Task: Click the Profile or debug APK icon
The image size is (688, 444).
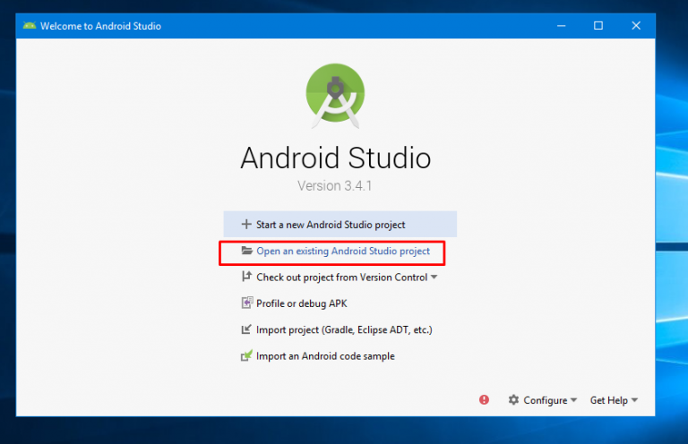Action: (247, 303)
